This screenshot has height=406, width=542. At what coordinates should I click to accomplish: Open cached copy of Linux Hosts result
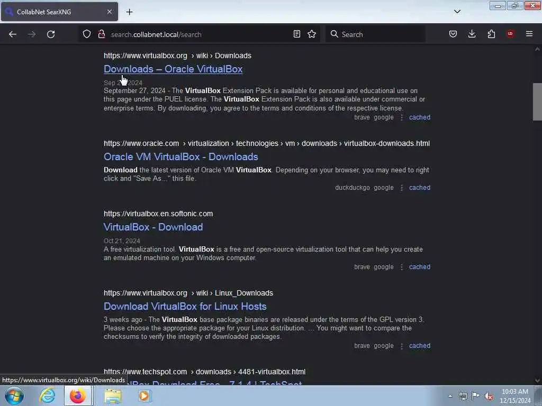pos(420,346)
